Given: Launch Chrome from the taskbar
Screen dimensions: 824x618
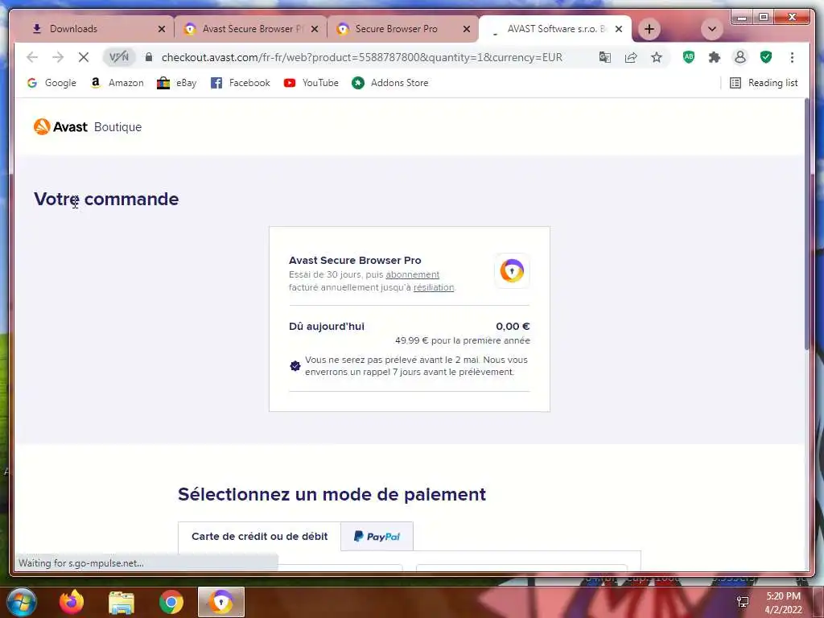Looking at the screenshot, I should click(171, 602).
